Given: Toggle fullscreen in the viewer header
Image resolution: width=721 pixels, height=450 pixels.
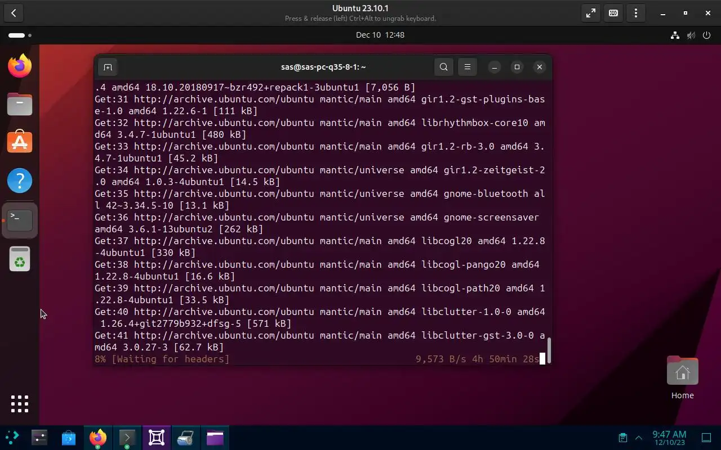Looking at the screenshot, I should [x=591, y=13].
